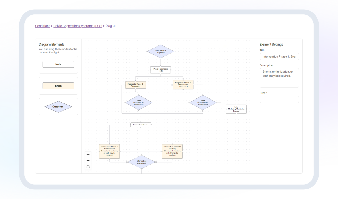
Task: Click into the Title input field
Action: pyautogui.click(x=279, y=56)
